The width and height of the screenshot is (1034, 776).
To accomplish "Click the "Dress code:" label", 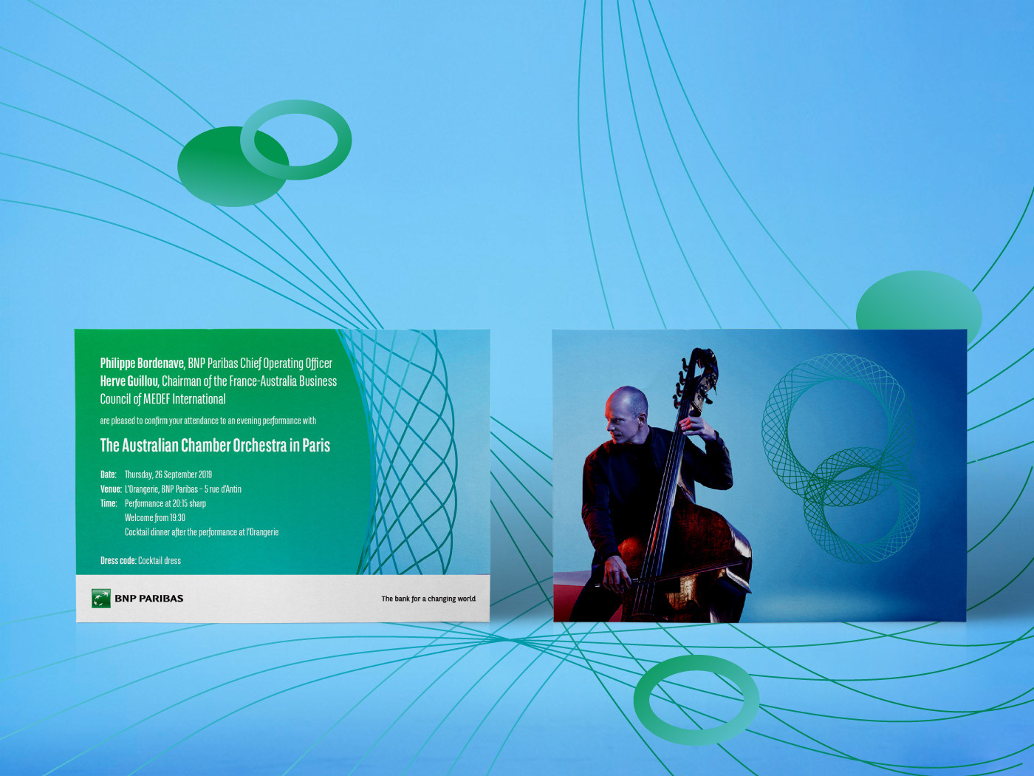I will tap(118, 560).
